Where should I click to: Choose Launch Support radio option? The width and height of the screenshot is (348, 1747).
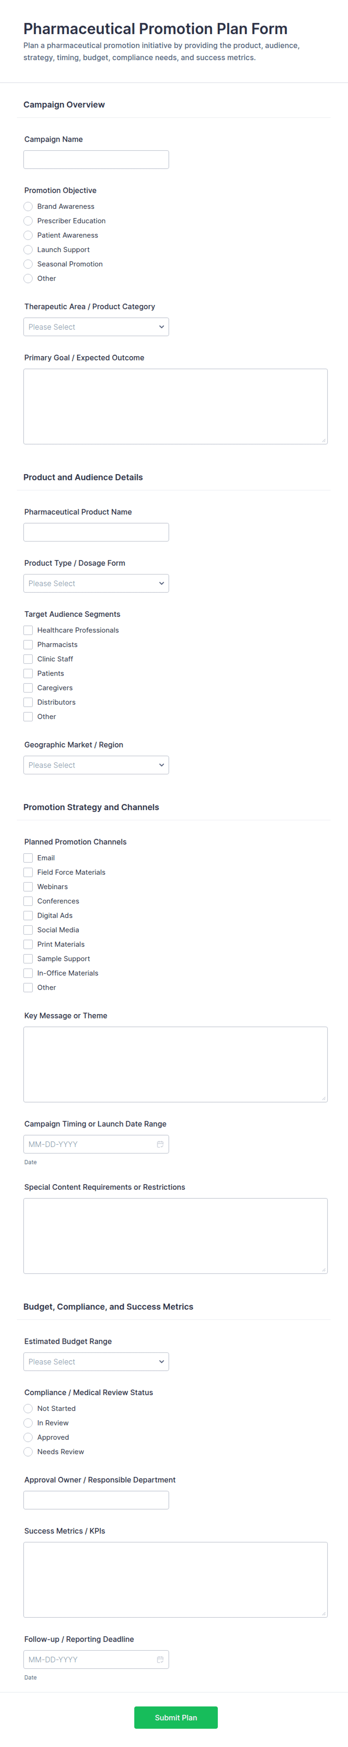(x=28, y=250)
